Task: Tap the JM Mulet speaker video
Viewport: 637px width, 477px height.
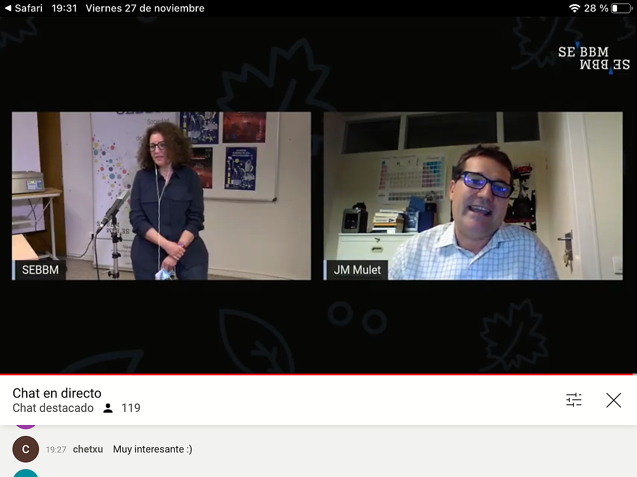Action: click(x=473, y=196)
